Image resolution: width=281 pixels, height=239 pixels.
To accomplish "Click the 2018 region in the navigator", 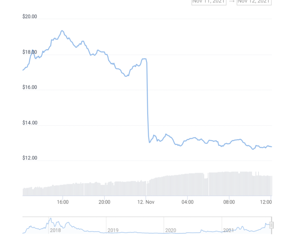I will [x=55, y=230].
